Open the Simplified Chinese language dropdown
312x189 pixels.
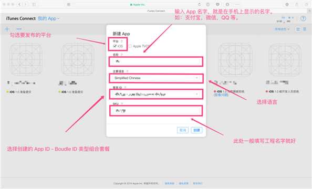click(156, 78)
